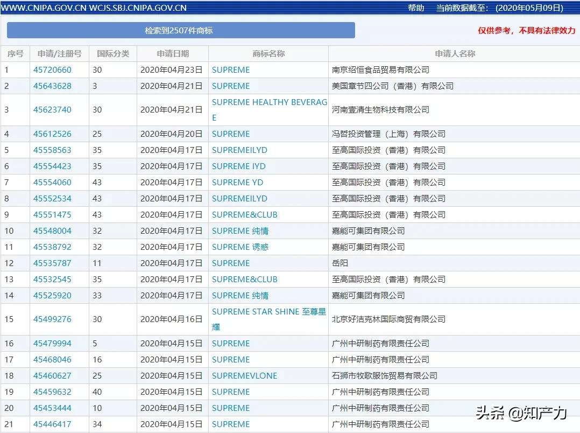
Task: Open the SUPREMEVLONE trademark
Action: pos(244,375)
